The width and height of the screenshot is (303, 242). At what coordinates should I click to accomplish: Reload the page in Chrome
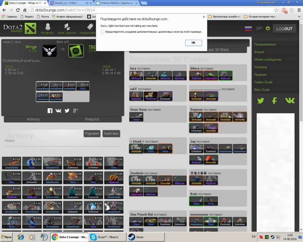click(x=18, y=10)
